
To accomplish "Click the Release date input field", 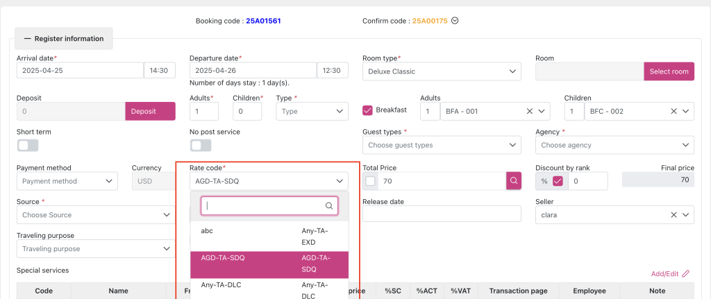I will point(442,214).
